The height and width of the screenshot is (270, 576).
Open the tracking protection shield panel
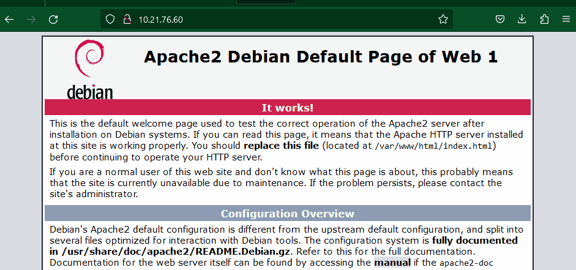(110, 19)
